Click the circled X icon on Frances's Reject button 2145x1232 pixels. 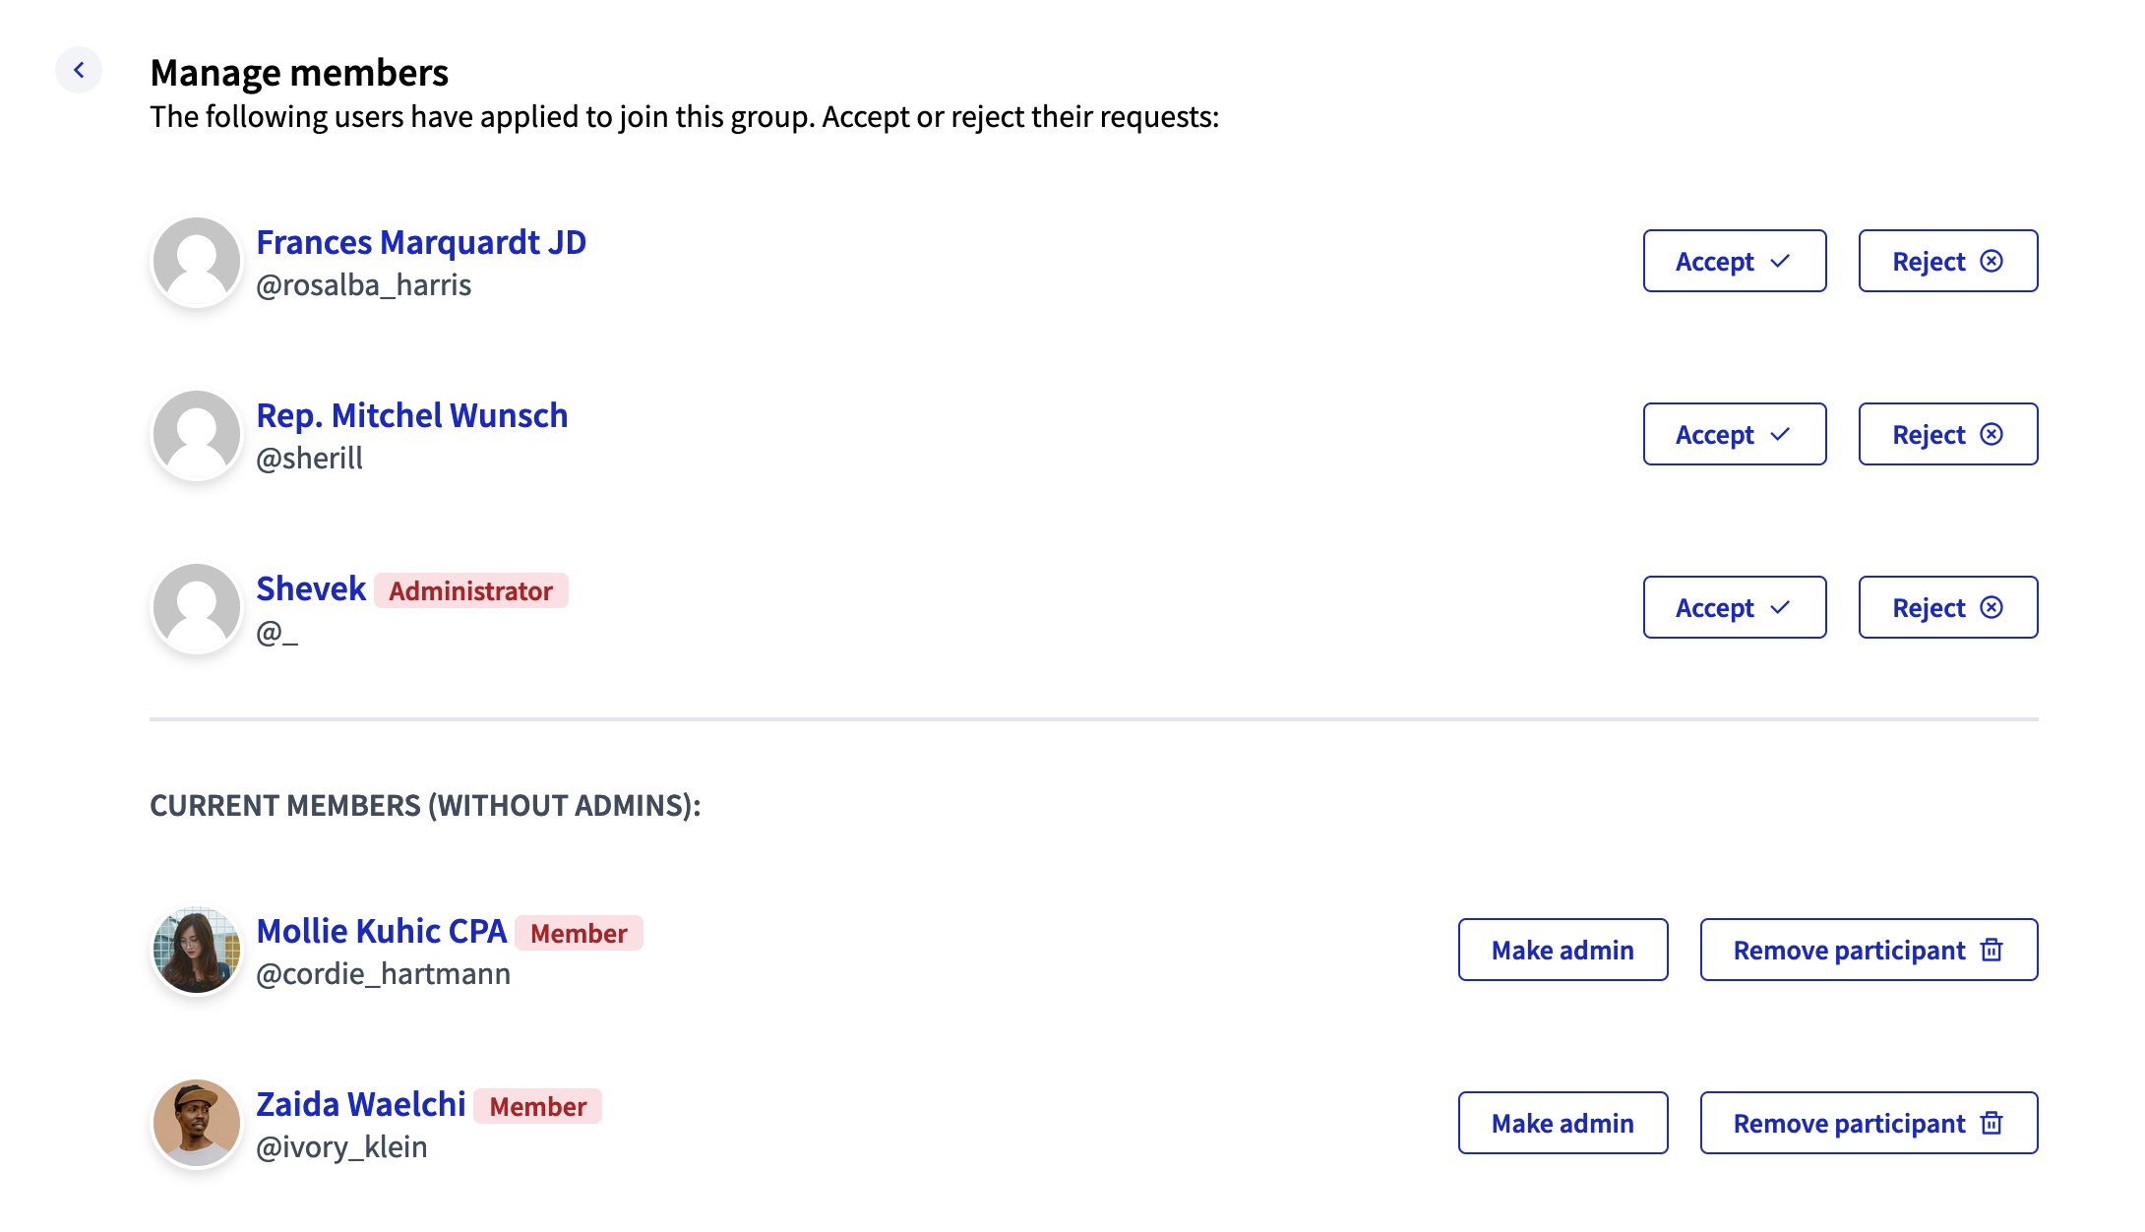point(1992,260)
